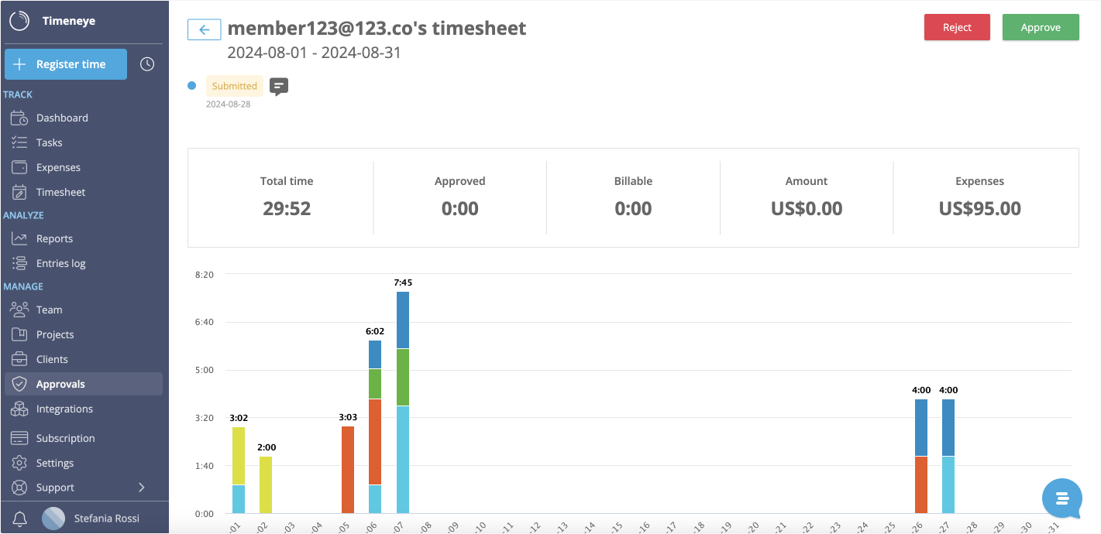The width and height of the screenshot is (1101, 534).
Task: Open the comment icon beside Submitted status
Action: tap(279, 86)
